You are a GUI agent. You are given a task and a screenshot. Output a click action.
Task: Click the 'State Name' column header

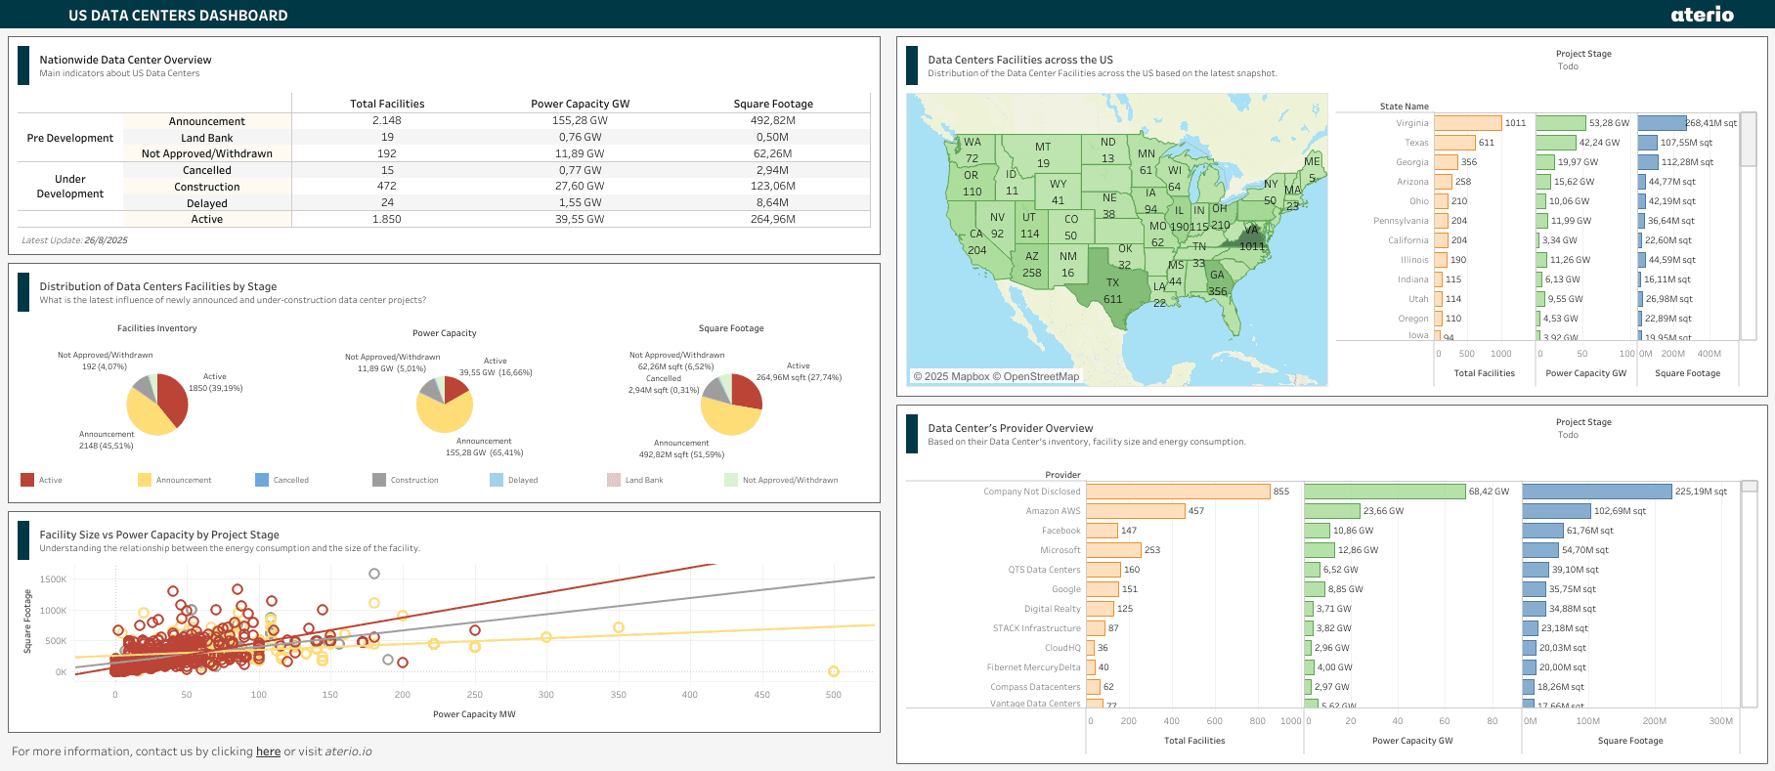click(x=1404, y=107)
